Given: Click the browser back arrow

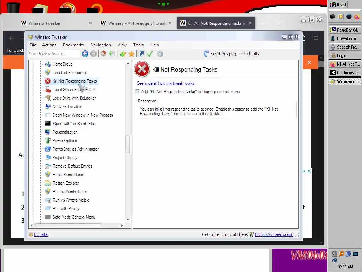Looking at the screenshot, I should 12,38.
